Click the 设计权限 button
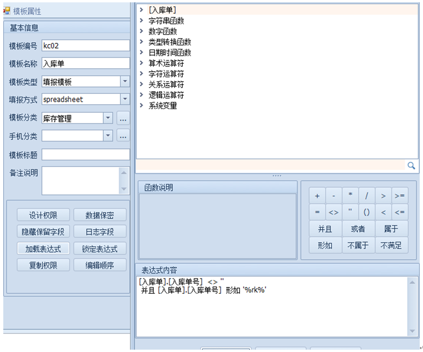 point(43,215)
